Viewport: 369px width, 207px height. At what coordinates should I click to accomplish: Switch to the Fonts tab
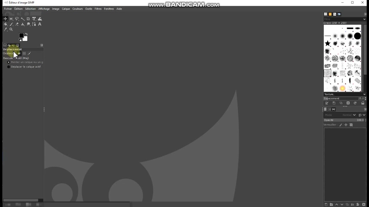point(335,14)
